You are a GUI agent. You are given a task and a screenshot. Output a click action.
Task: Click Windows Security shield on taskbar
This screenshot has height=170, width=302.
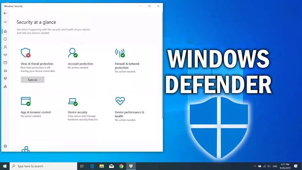pos(131,166)
